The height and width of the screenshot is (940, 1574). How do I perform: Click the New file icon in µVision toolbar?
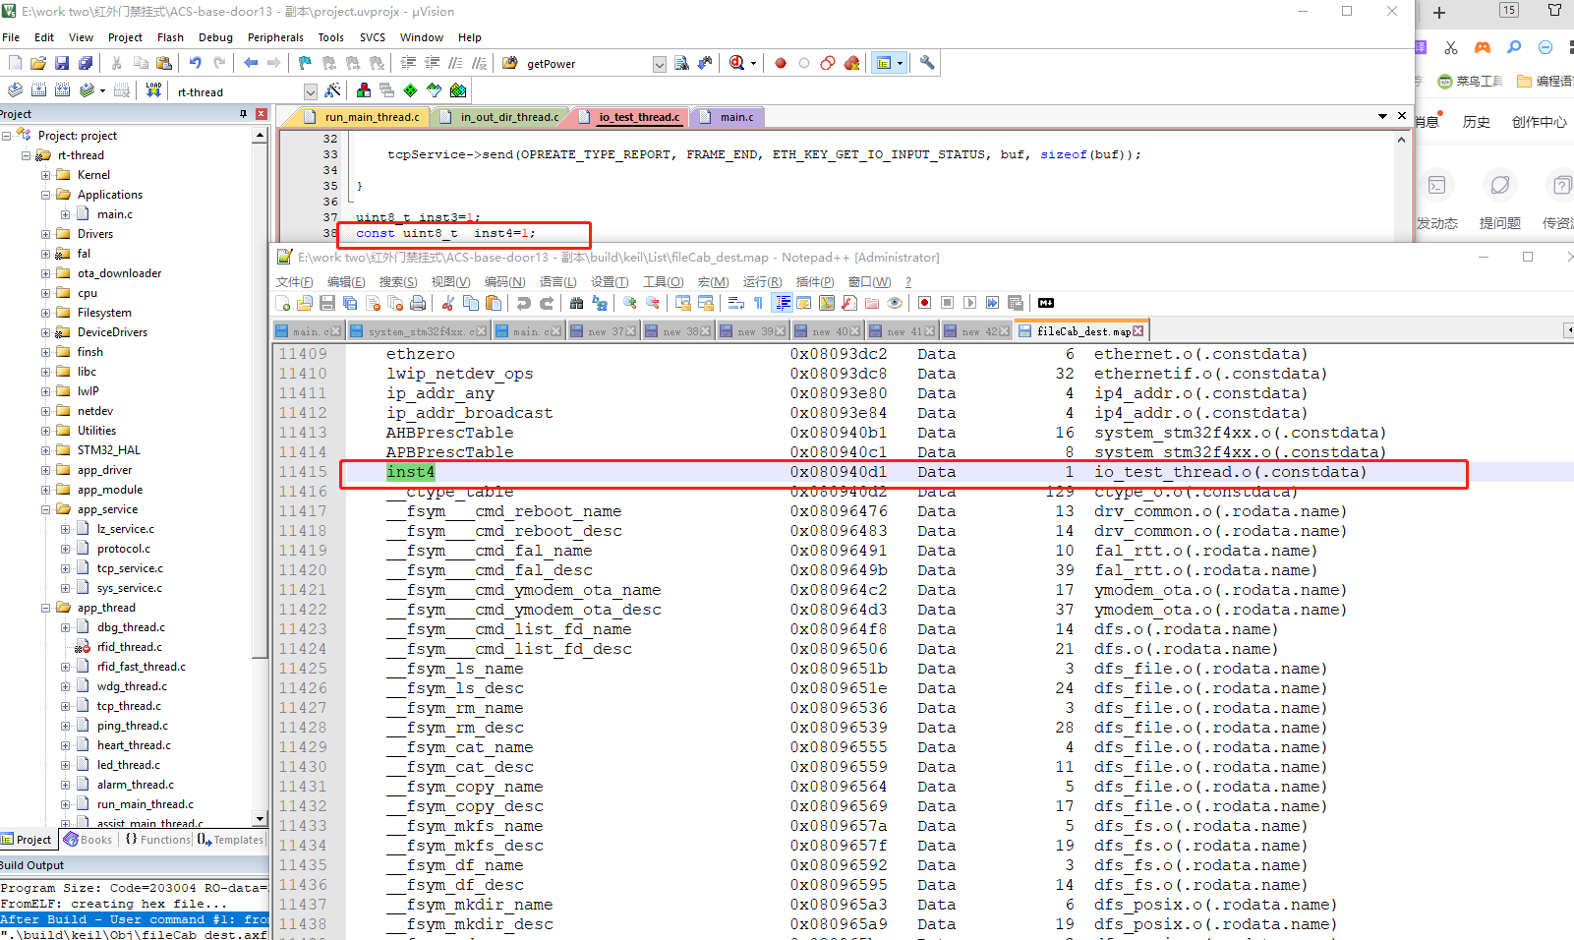(x=15, y=63)
